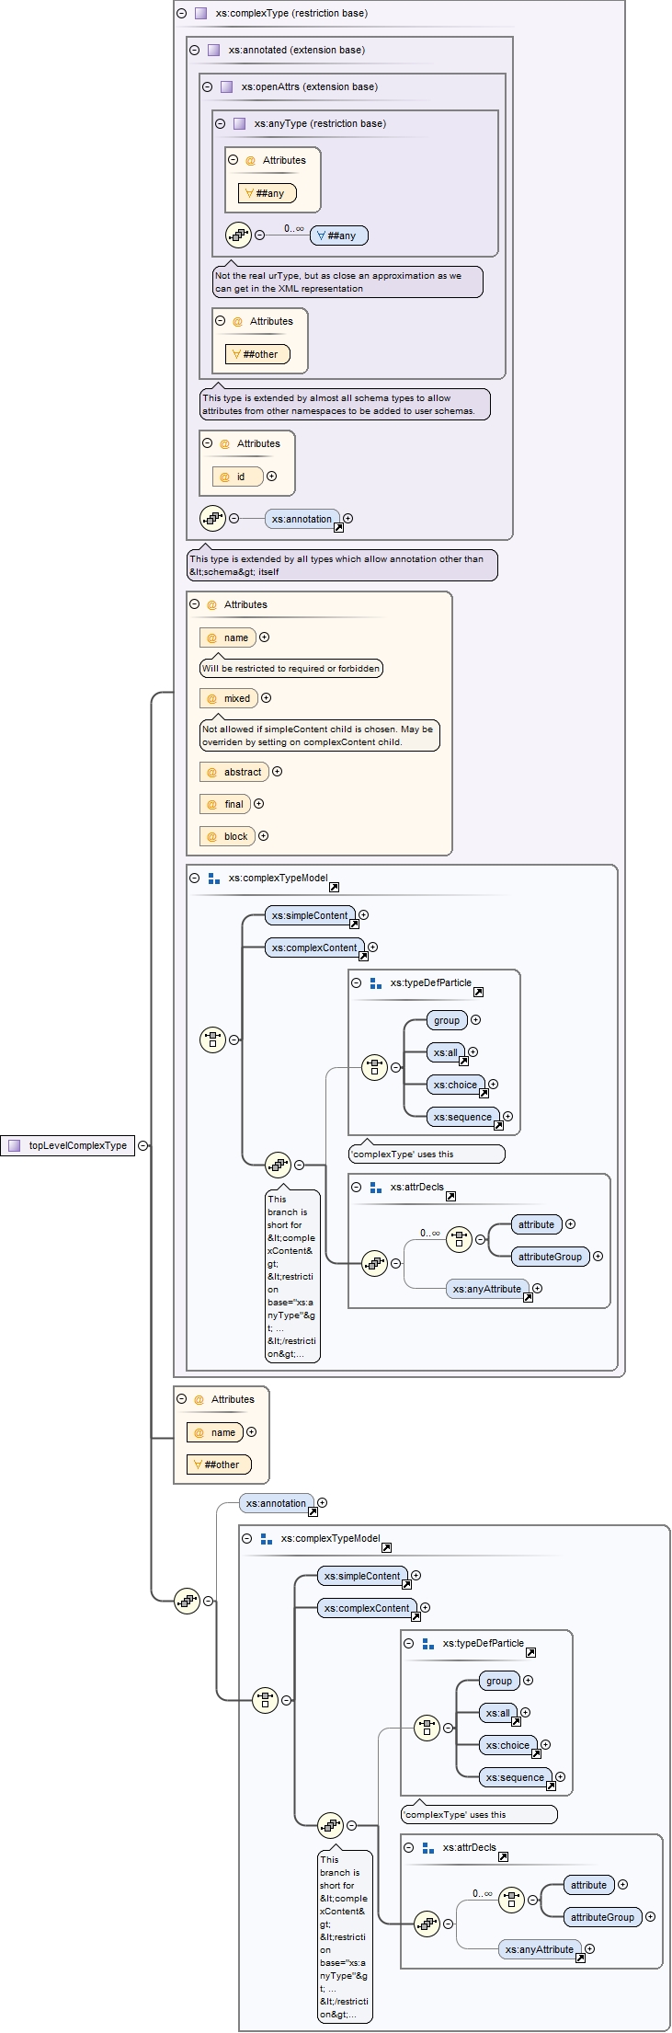Follow link arrow on lower xs:complexContent element

click(x=416, y=1616)
